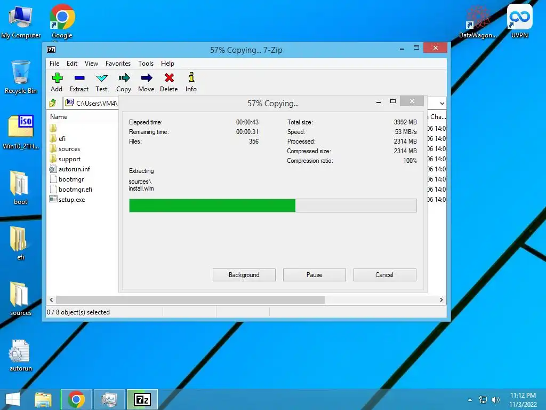
Task: Click the Copy toolbar icon
Action: pyautogui.click(x=124, y=82)
